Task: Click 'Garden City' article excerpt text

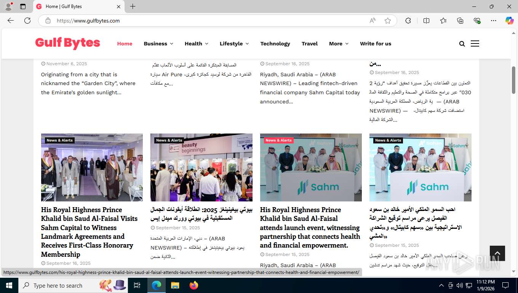Action: (88, 84)
